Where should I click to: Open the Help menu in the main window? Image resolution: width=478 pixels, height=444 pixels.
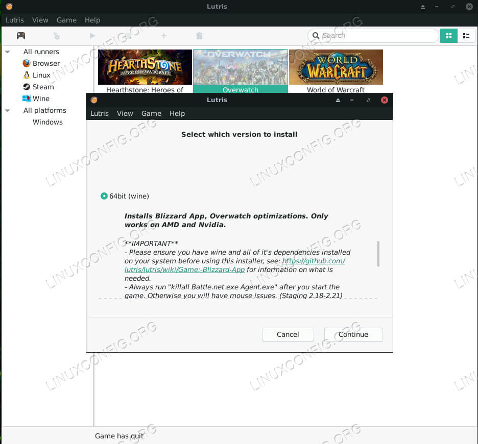(92, 20)
